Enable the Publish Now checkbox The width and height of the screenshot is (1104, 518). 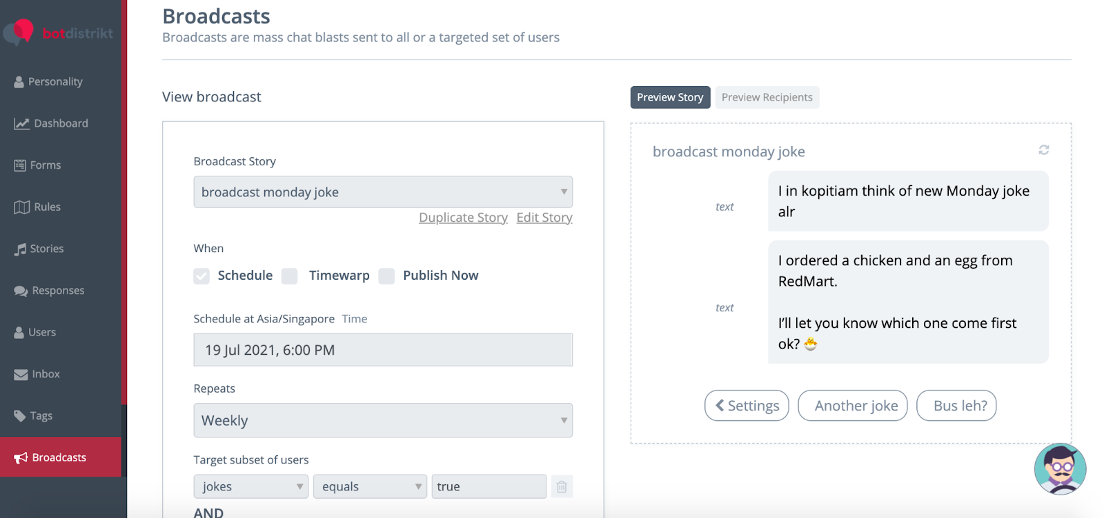coord(387,276)
